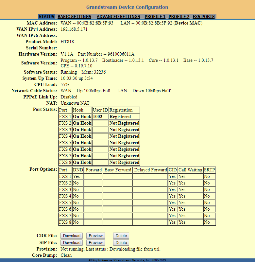Click Busy Forward column header

tap(117, 170)
